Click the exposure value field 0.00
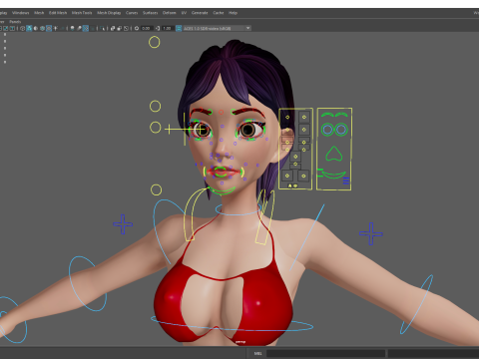This screenshot has width=479, height=359. click(147, 28)
